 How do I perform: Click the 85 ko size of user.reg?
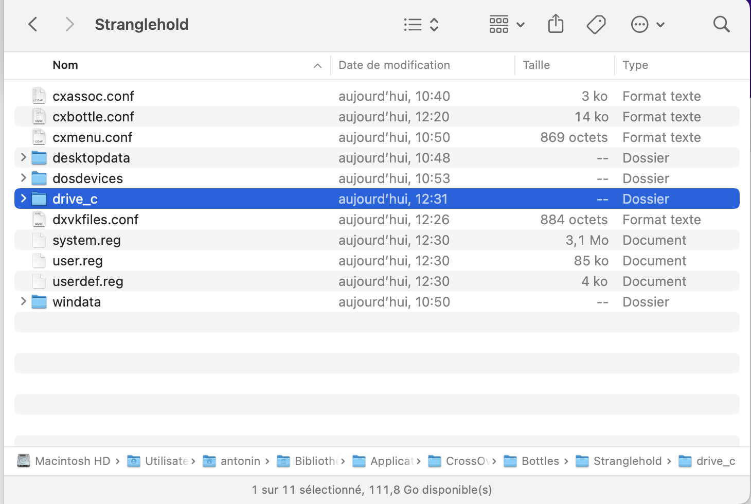coord(591,261)
